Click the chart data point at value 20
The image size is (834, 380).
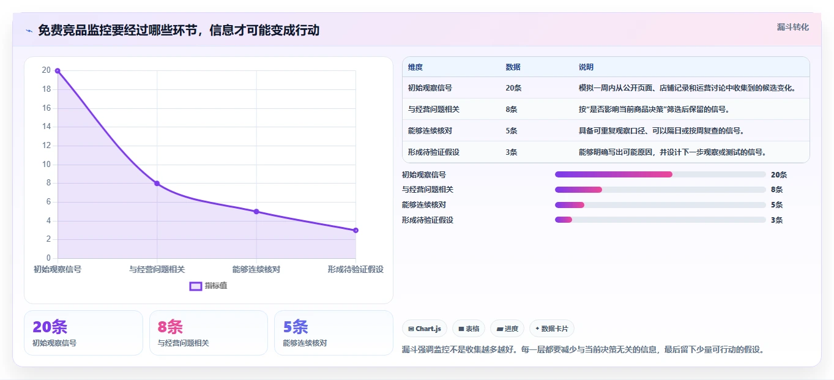pyautogui.click(x=58, y=71)
